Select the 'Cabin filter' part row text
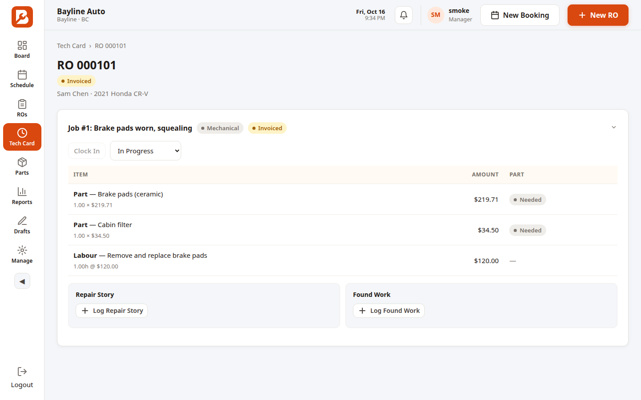 click(115, 225)
